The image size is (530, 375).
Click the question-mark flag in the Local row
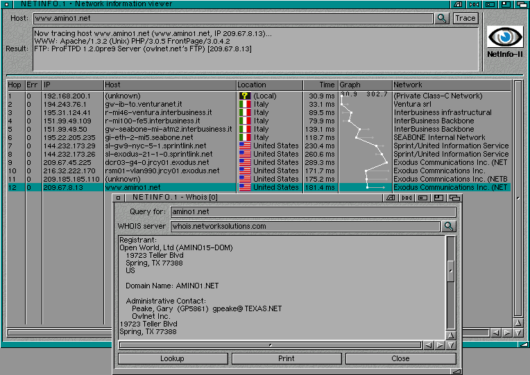[x=244, y=96]
